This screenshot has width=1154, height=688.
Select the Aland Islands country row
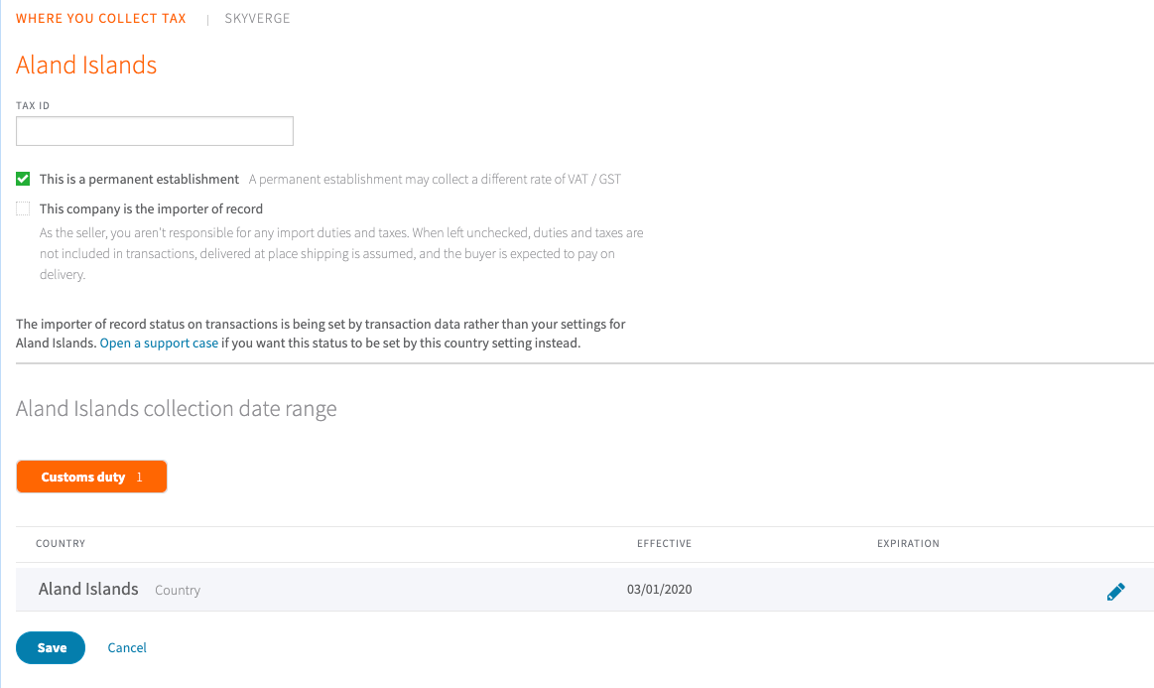click(x=88, y=588)
